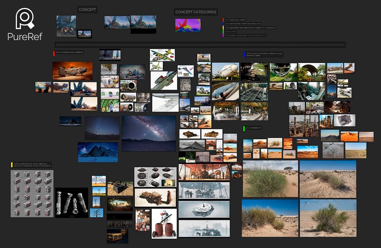Click the green Vegetación category marker

tap(244, 128)
